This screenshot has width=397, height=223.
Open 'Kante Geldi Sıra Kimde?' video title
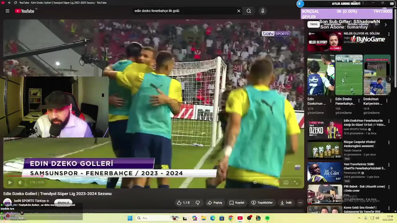364,210
